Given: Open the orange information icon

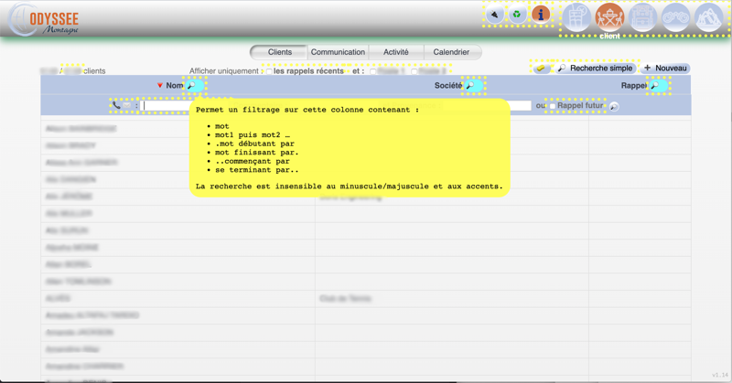Looking at the screenshot, I should point(541,15).
